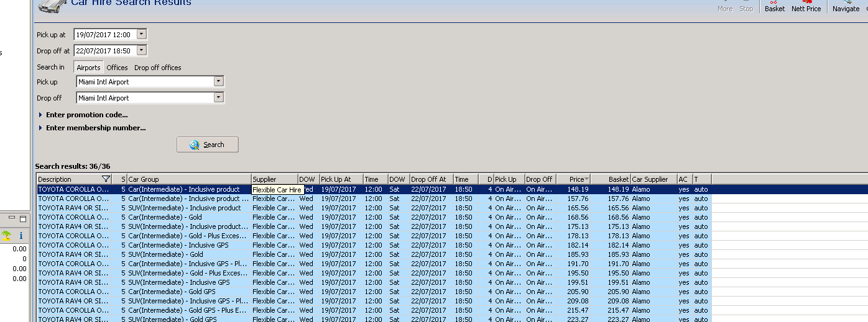Screen dimensions: 868x322
Task: Select the SUV(Intermediate) - Gold GPS row
Action: pyautogui.click(x=172, y=319)
